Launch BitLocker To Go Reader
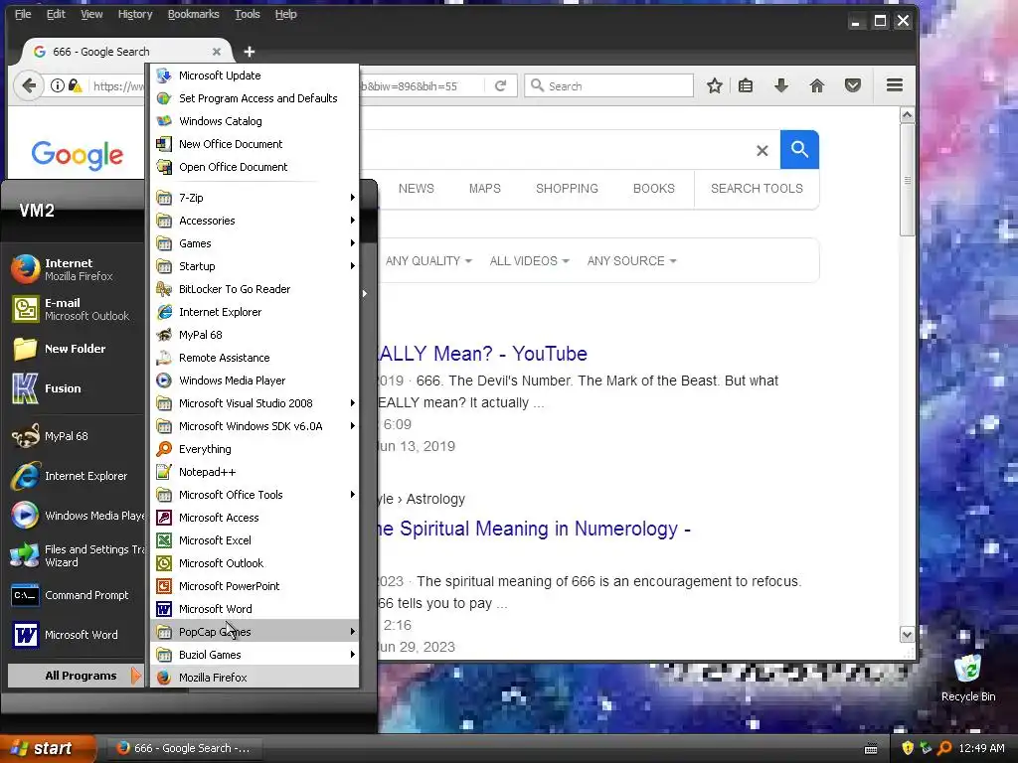Screen dimensions: 1018x763 (254, 289)
